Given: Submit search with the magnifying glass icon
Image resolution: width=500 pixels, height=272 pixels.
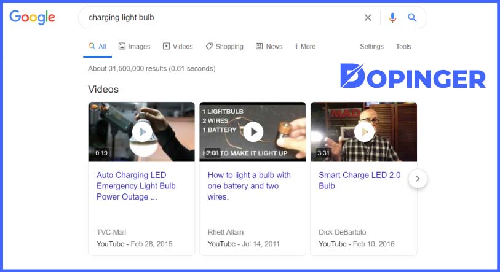Looking at the screenshot, I should 412,18.
